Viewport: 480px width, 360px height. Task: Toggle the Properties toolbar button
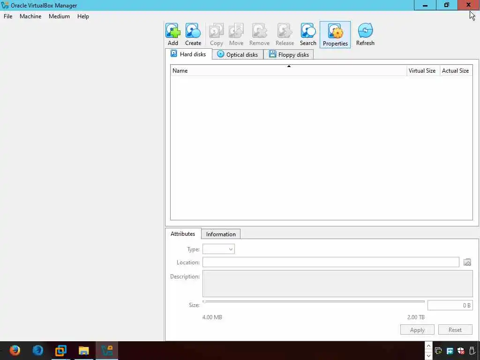335,35
